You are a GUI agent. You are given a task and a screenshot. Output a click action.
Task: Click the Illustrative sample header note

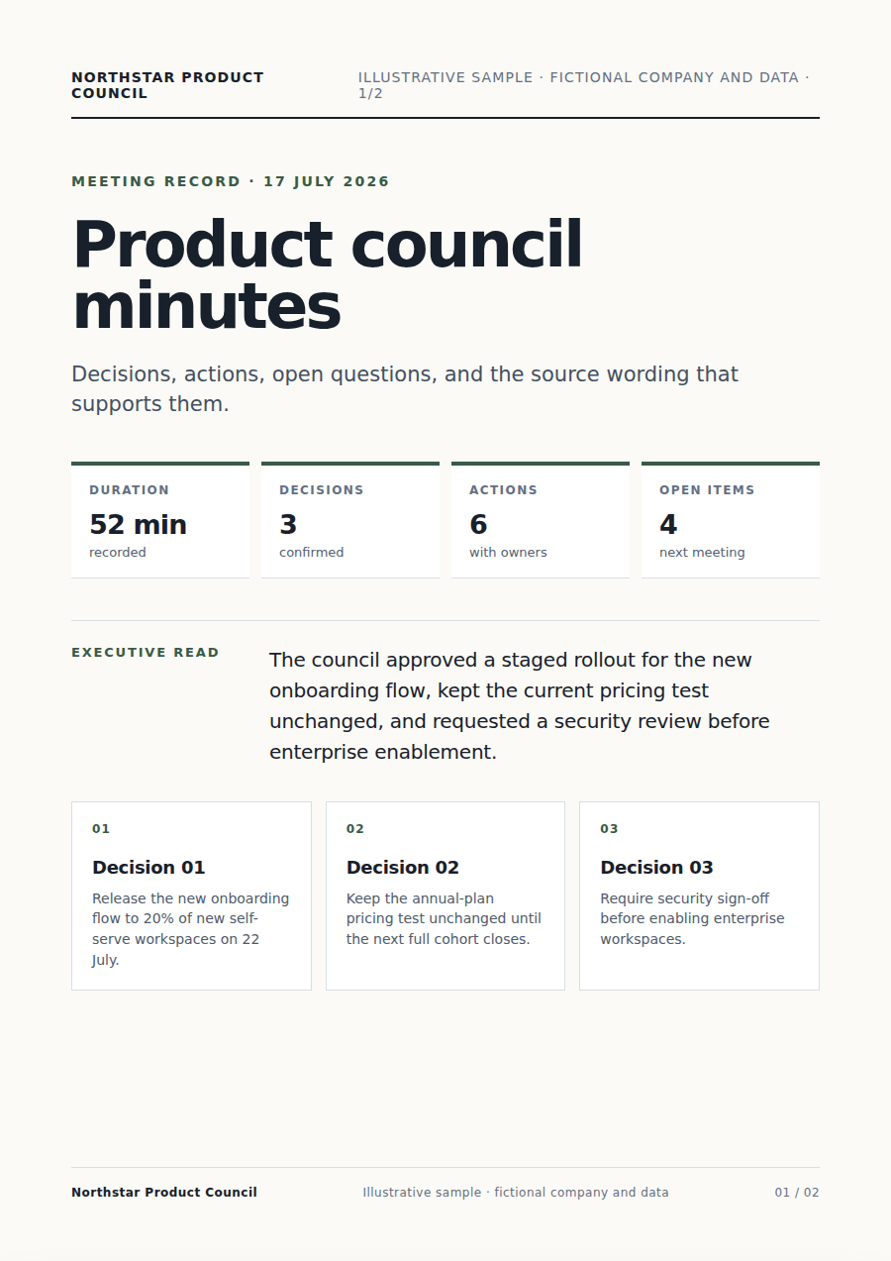(x=584, y=85)
